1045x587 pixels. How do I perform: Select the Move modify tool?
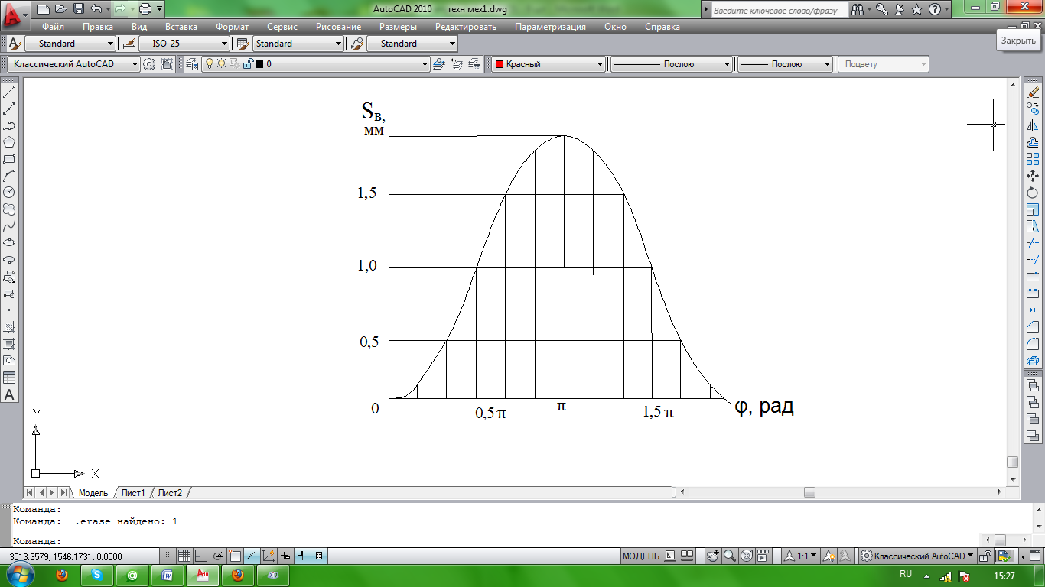pos(1033,176)
